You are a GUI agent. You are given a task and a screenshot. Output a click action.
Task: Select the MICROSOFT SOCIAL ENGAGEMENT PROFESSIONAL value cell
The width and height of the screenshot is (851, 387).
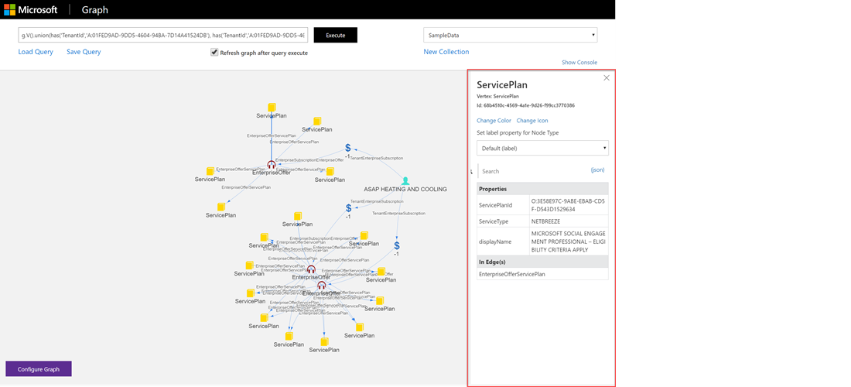(569, 241)
